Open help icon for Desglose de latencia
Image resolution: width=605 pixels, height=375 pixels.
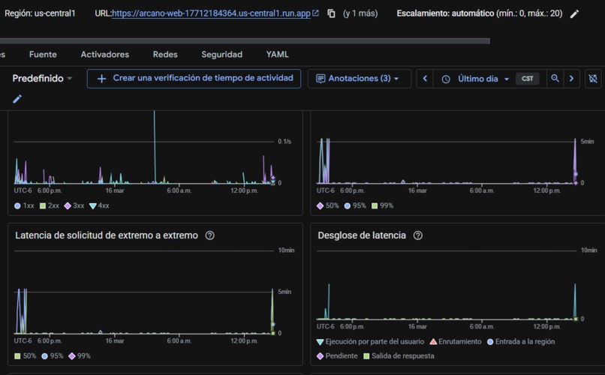click(x=418, y=235)
